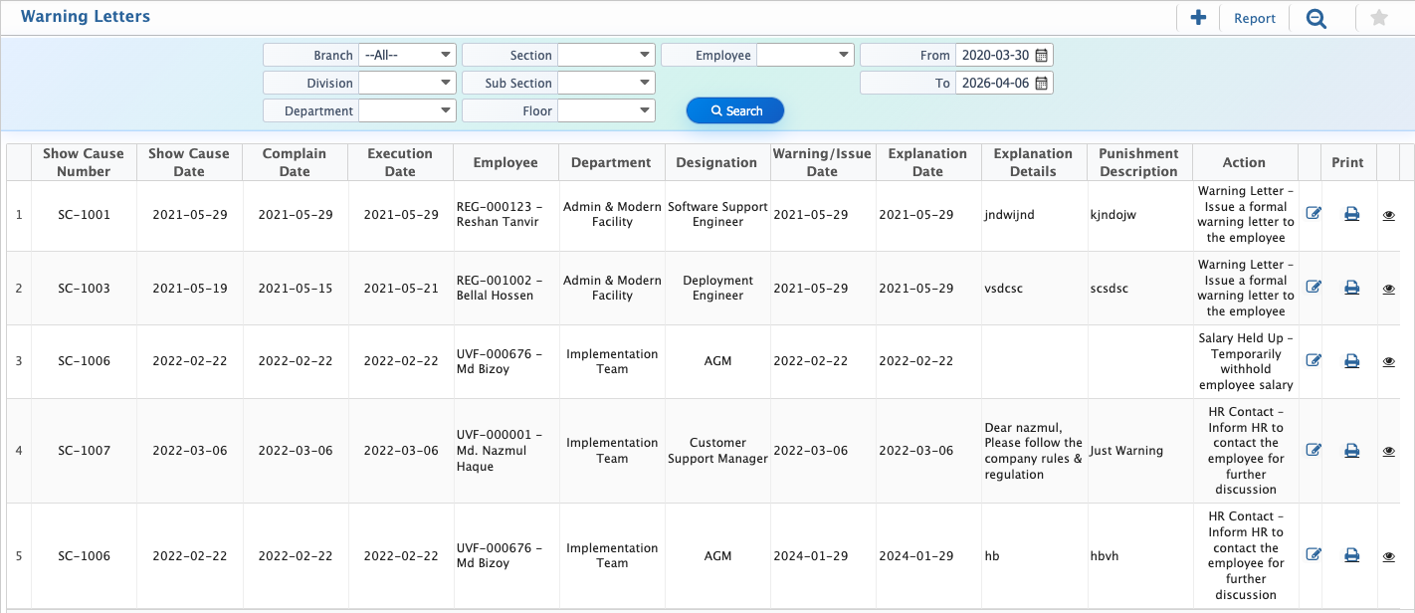Screen dimensions: 1415x613
Task: View details of SC-1001 row via eye icon
Action: tap(1388, 215)
